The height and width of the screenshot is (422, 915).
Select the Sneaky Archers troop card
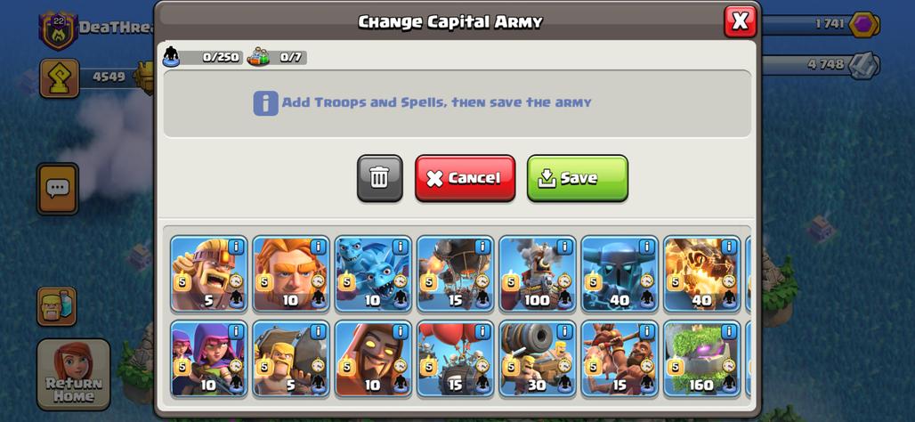[x=209, y=359]
